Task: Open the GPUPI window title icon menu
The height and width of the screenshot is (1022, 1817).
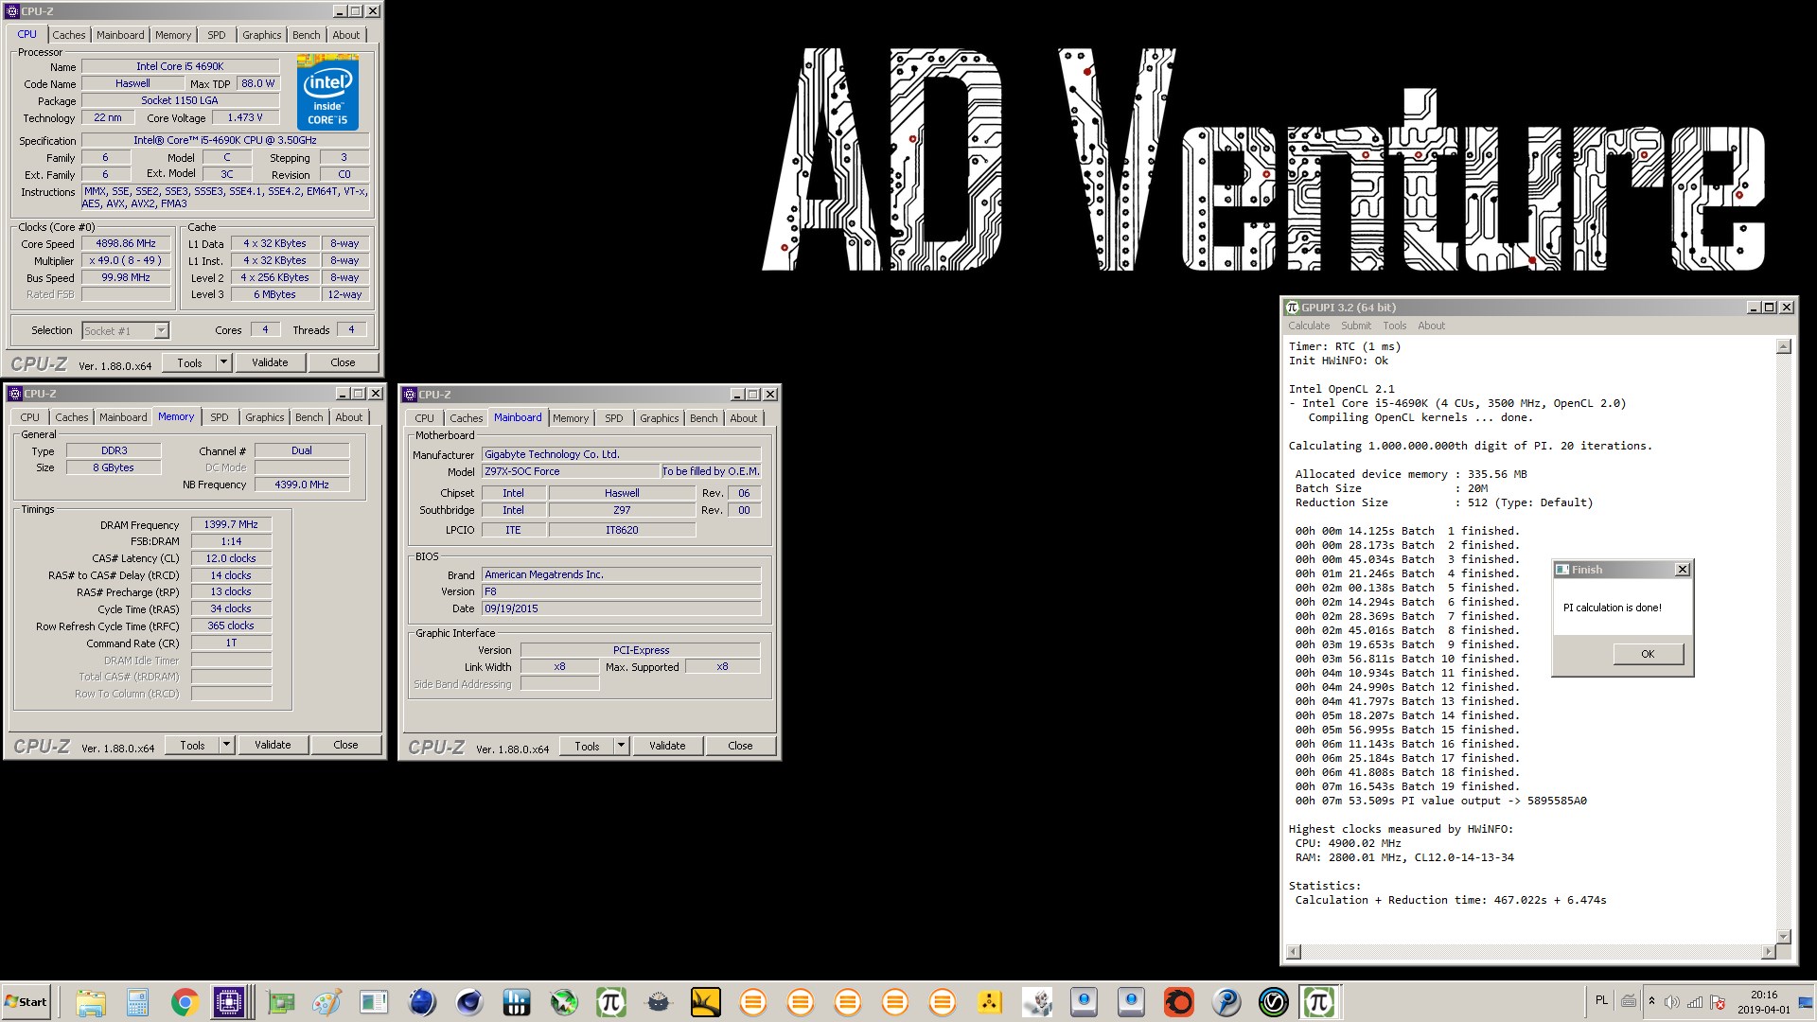Action: click(1293, 308)
